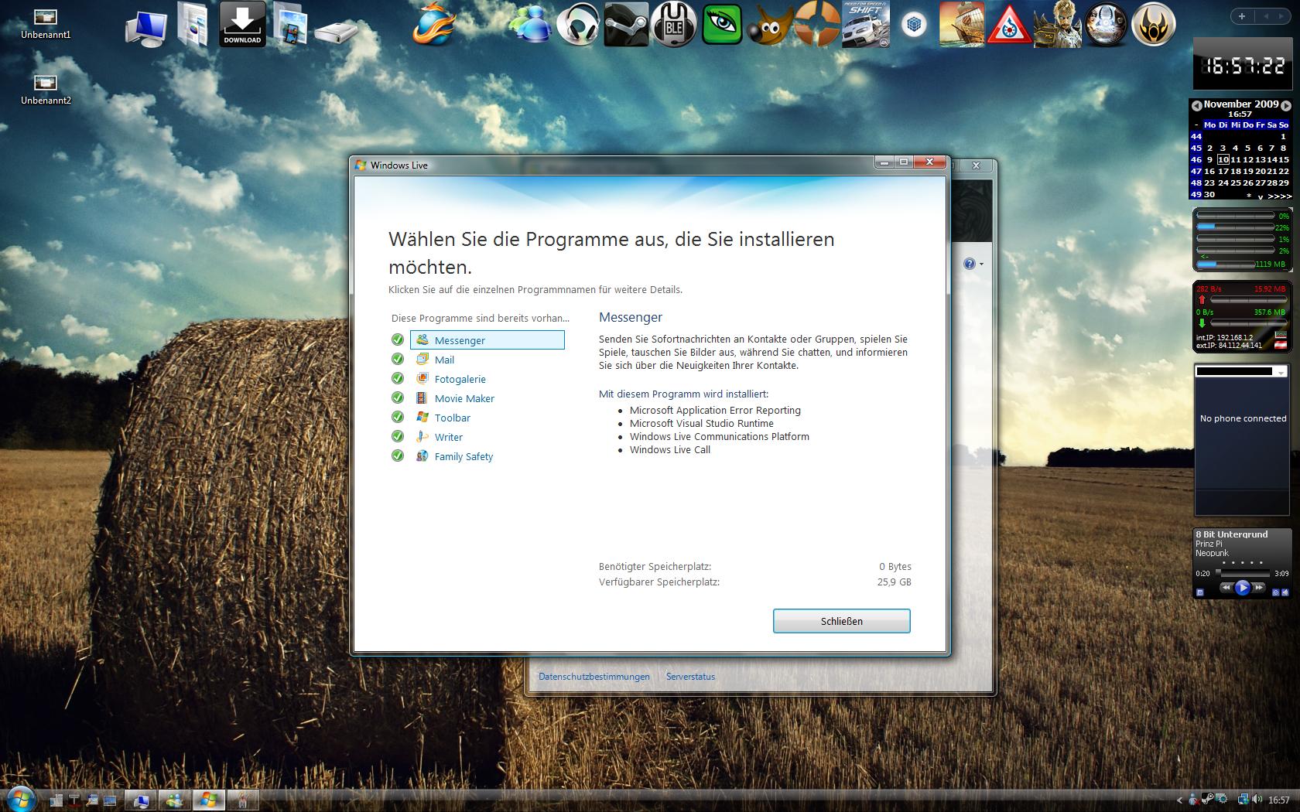The width and height of the screenshot is (1300, 812).
Task: Click the green check next to Movie Maker
Action: click(x=398, y=397)
